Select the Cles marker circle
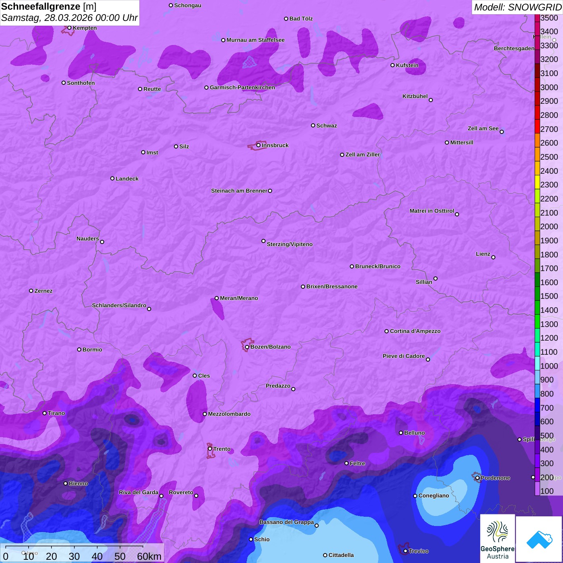 (x=195, y=376)
